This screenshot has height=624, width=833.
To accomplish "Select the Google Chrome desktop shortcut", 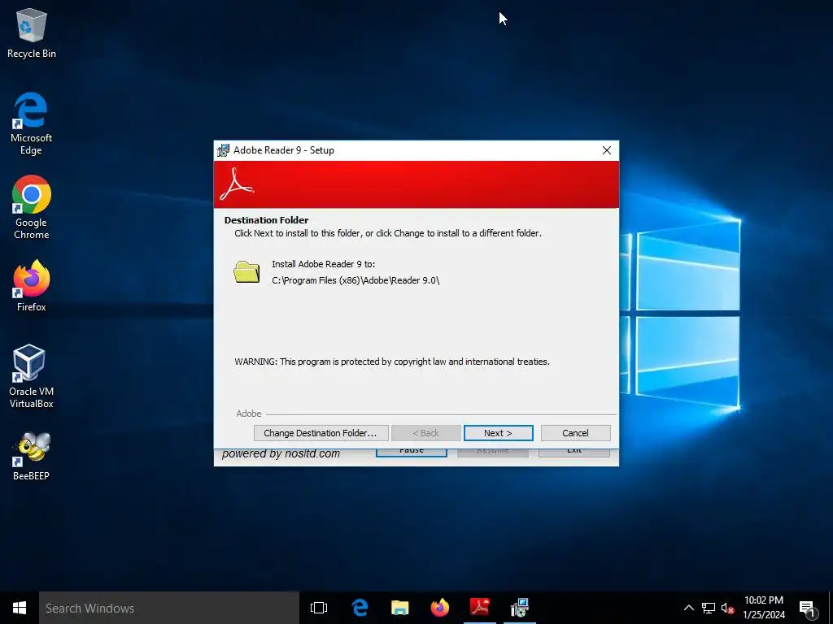I will pyautogui.click(x=32, y=207).
